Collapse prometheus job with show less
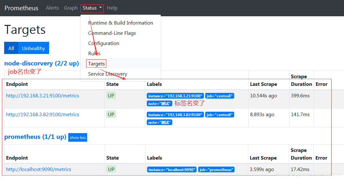344x180 pixels. click(x=78, y=138)
